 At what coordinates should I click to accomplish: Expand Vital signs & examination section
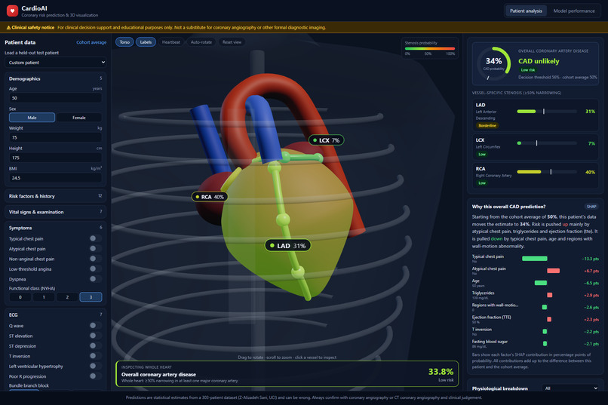[56, 212]
